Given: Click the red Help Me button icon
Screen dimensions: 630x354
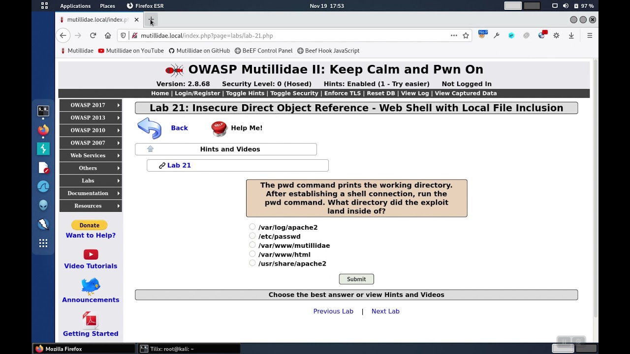Looking at the screenshot, I should 219,128.
